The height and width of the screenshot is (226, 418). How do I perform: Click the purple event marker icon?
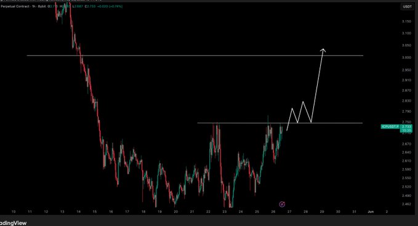tap(282, 204)
